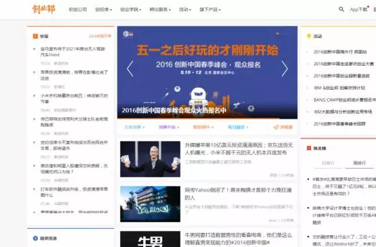Open the IBM &创业邦 创客扶持计划 event
Image resolution: width=376 pixels, height=247 pixels.
pos(339,87)
